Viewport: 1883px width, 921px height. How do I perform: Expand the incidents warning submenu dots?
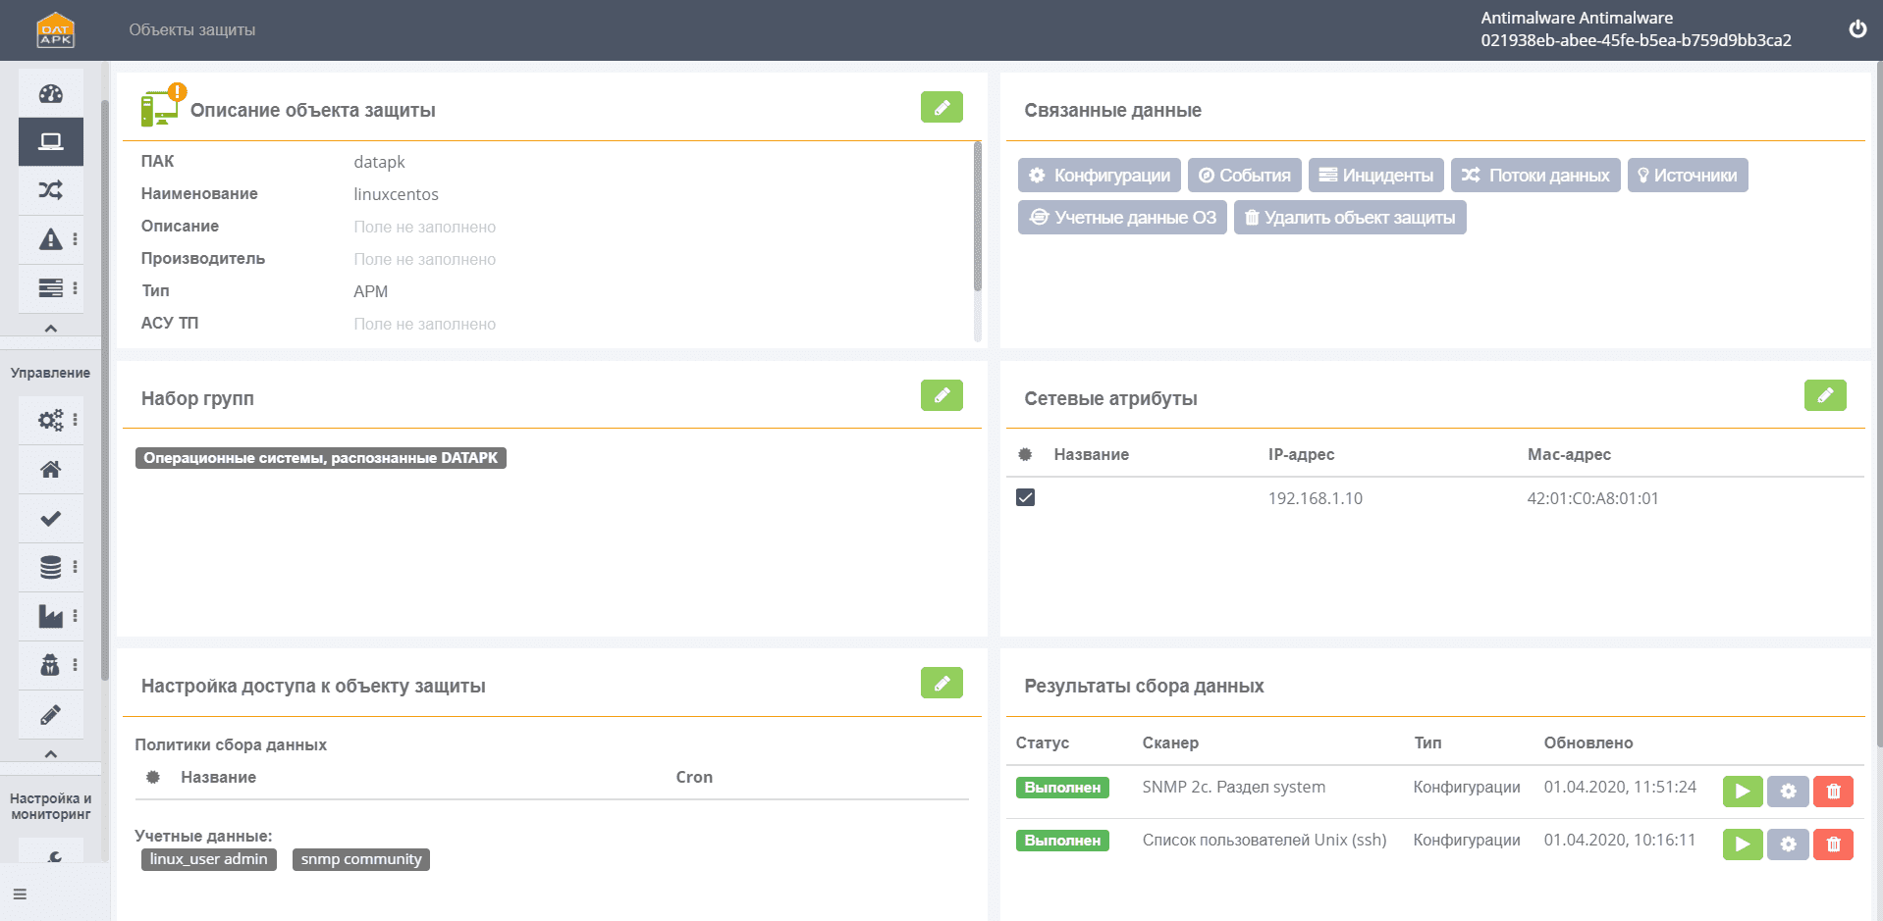75,239
